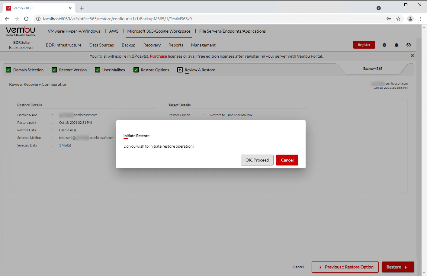The image size is (427, 276).
Task: Cancel the Initiate Restore dialog
Action: (x=287, y=160)
